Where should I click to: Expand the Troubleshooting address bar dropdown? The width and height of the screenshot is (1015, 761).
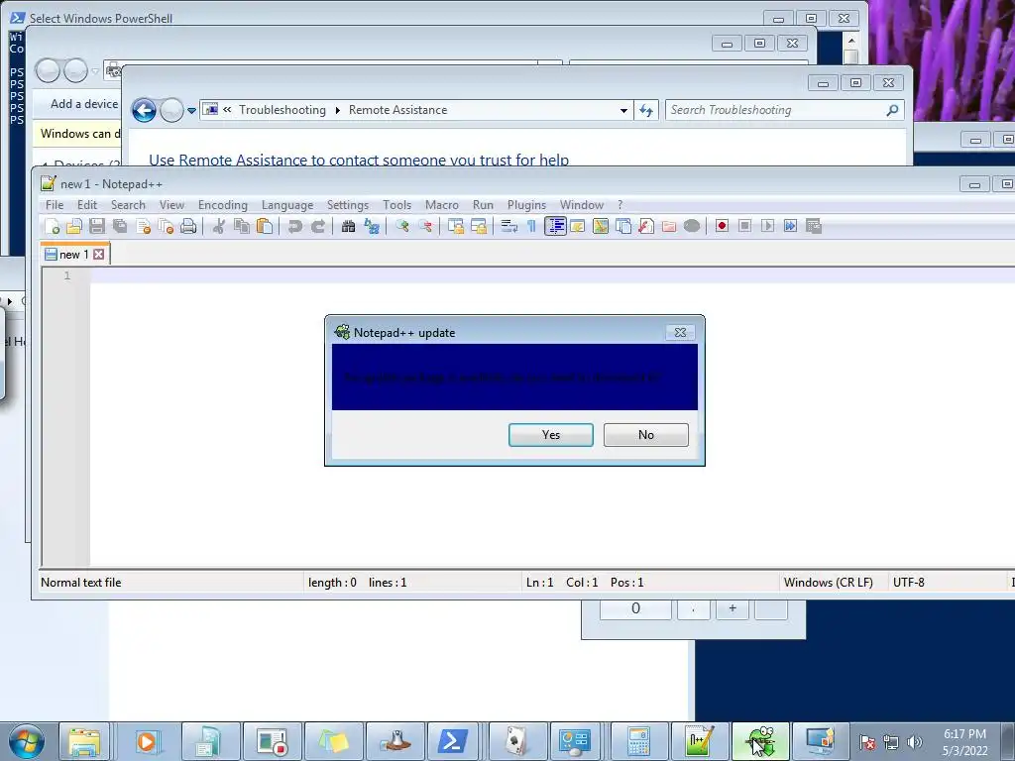tap(623, 111)
